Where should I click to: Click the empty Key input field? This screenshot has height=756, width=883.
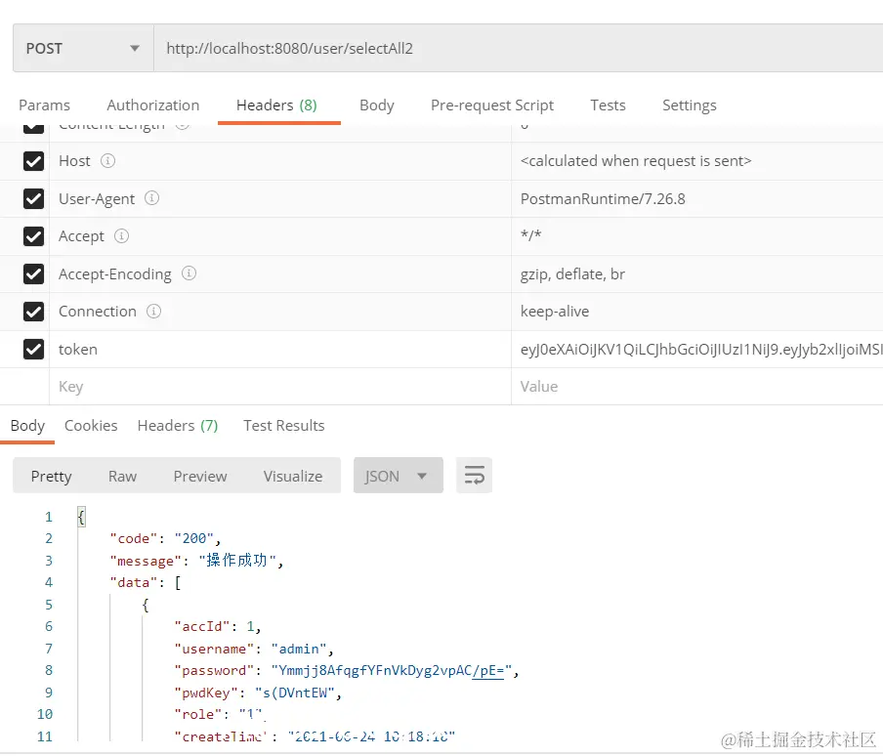pyautogui.click(x=280, y=387)
